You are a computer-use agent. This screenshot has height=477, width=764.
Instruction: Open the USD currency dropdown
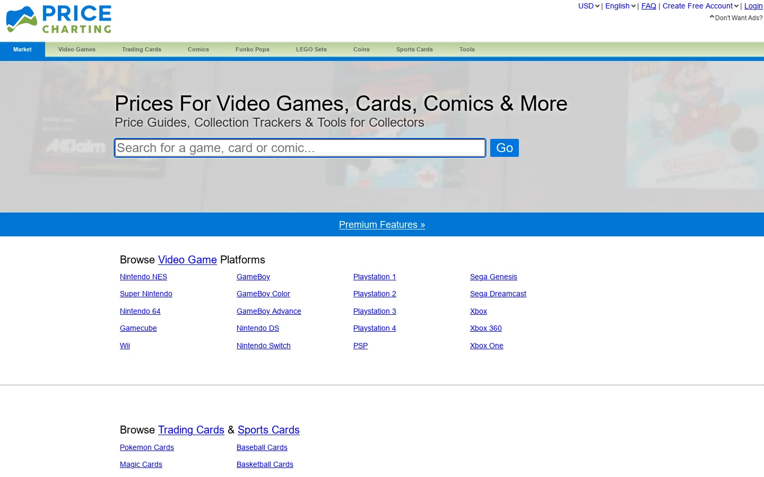tap(589, 6)
